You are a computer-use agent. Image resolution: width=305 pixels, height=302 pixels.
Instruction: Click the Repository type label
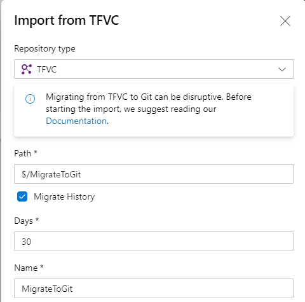pos(44,49)
